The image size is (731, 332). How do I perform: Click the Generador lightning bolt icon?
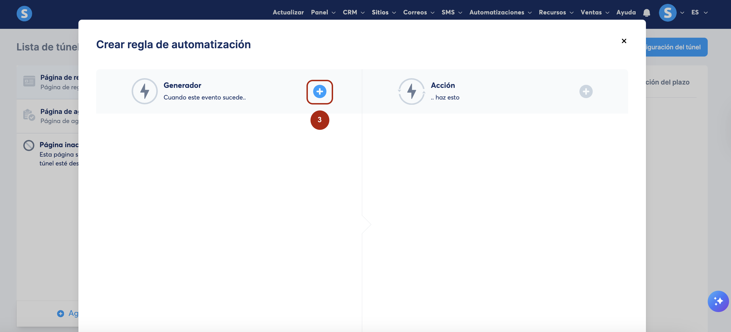pos(144,91)
